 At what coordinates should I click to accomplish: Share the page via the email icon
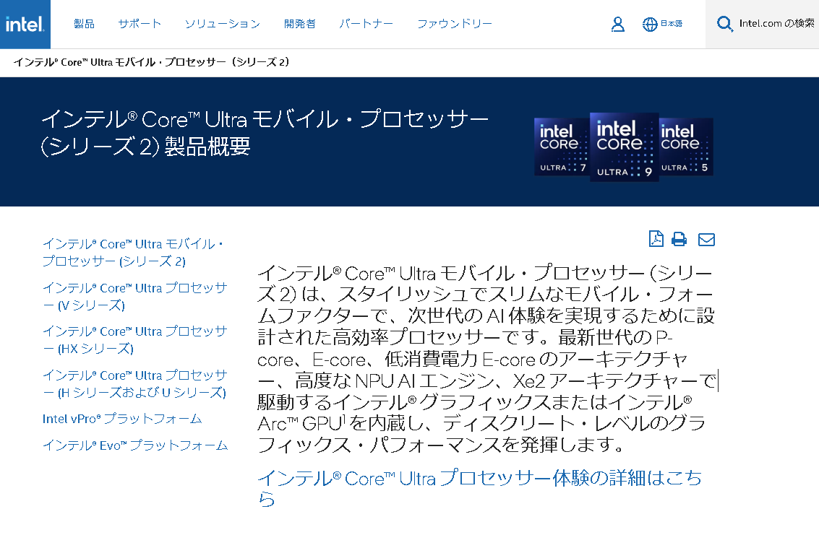(x=706, y=239)
